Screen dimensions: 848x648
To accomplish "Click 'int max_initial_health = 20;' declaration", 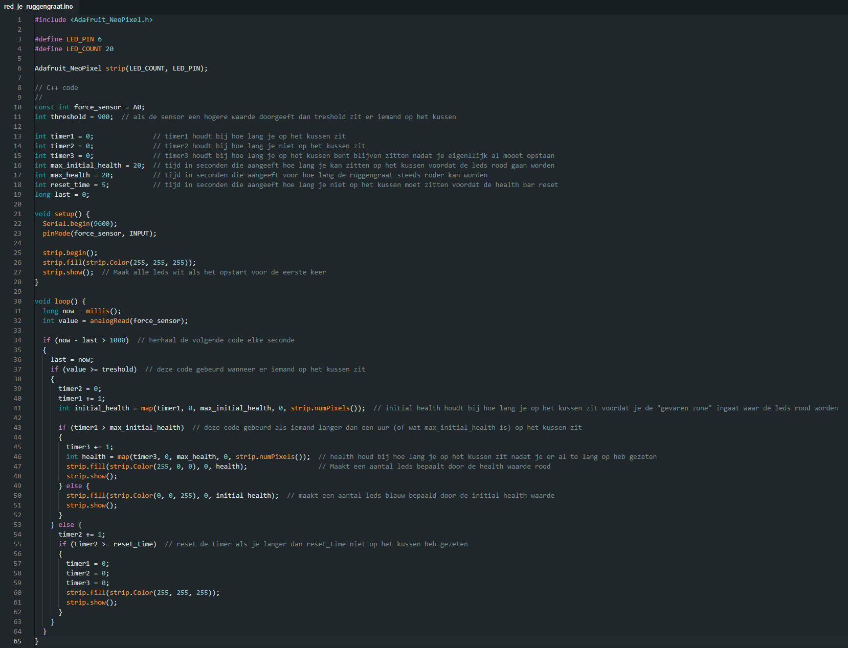I will [x=90, y=166].
